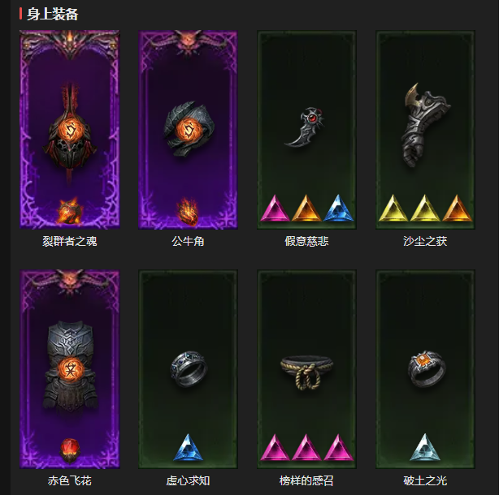Open the 沙尘之获 gauntlet icon
499x495 pixels.
(x=425, y=125)
